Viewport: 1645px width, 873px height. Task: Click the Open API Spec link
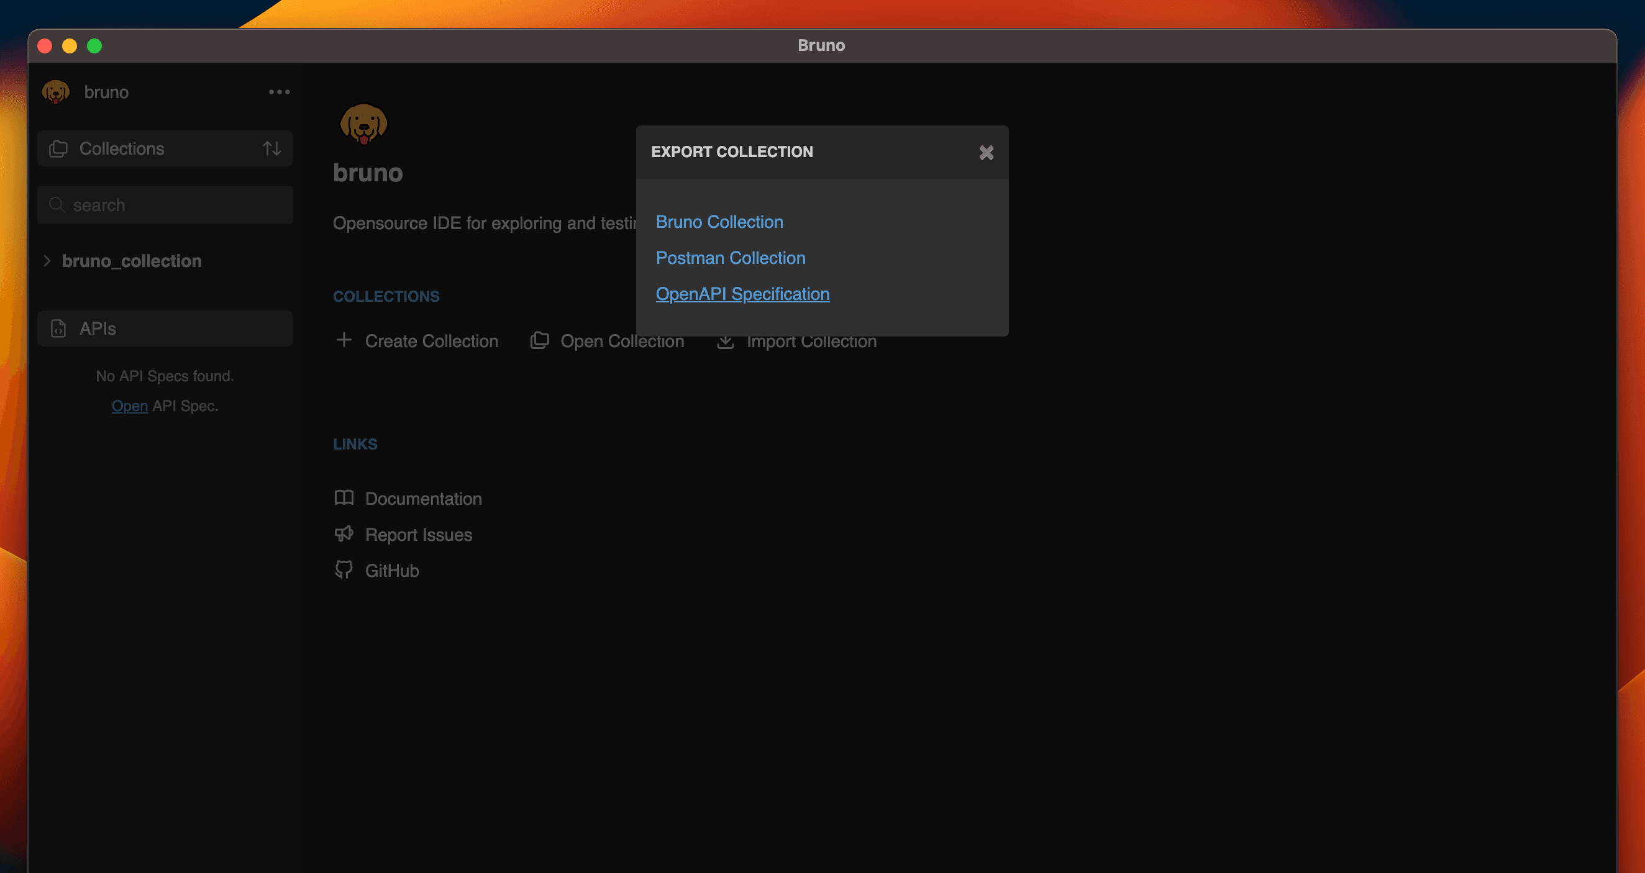130,406
